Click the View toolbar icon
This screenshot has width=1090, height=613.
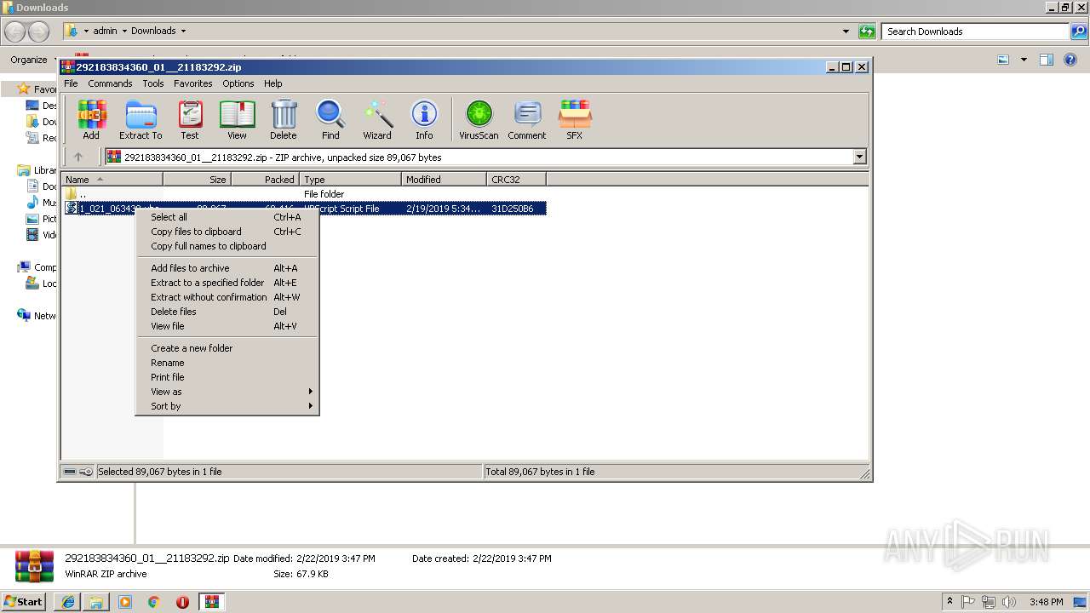(237, 119)
